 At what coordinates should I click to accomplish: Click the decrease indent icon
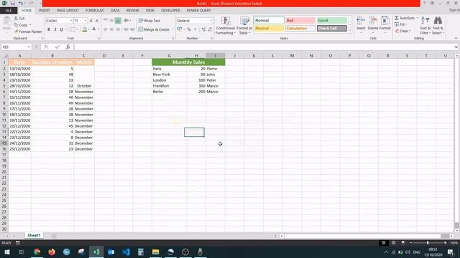[126, 29]
